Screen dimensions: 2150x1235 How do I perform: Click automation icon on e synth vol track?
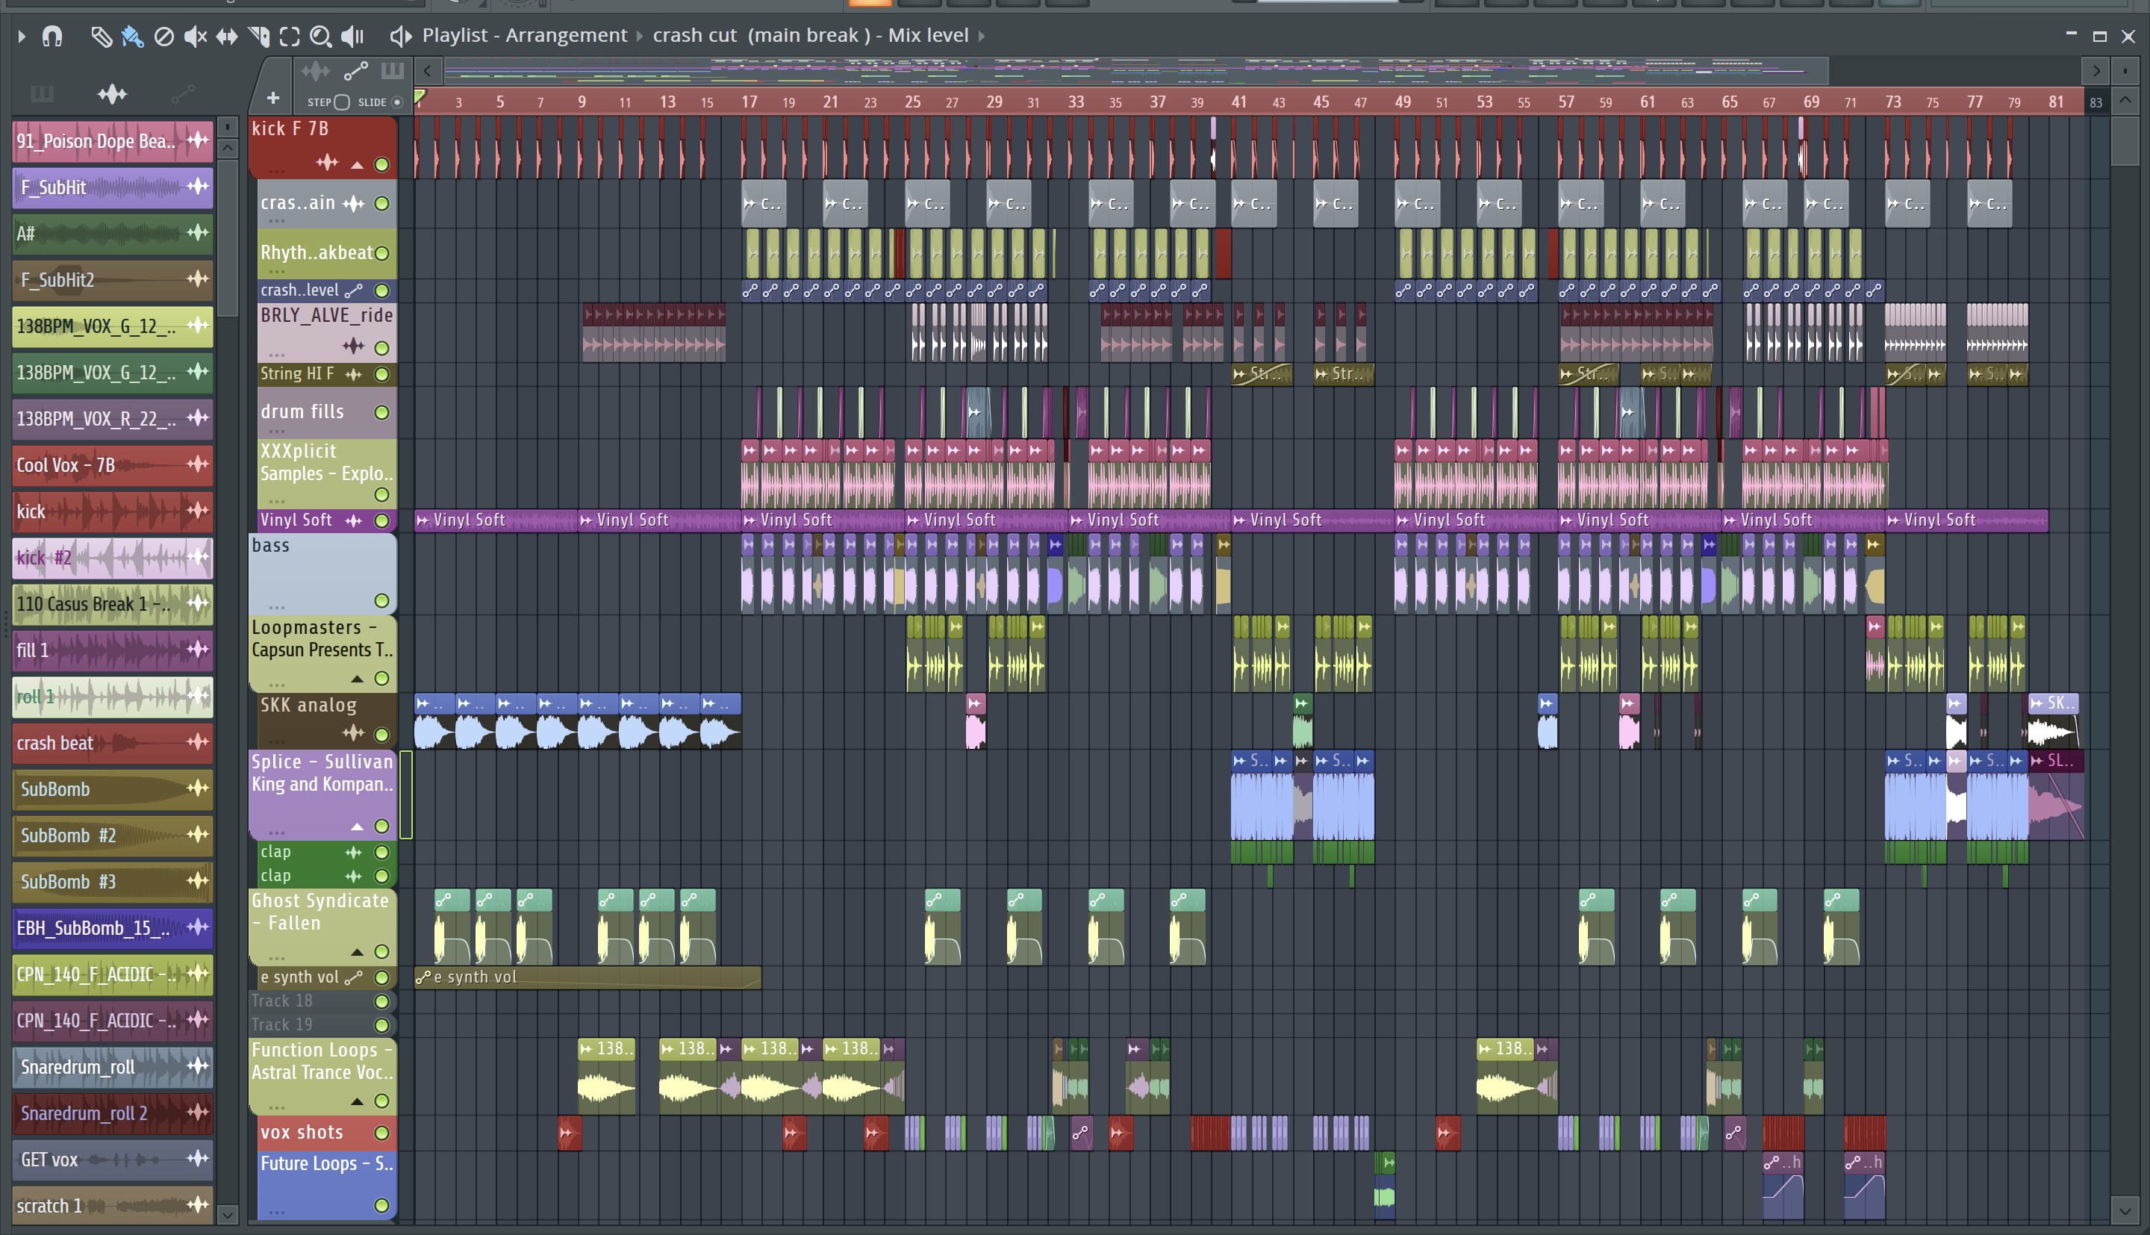click(352, 978)
